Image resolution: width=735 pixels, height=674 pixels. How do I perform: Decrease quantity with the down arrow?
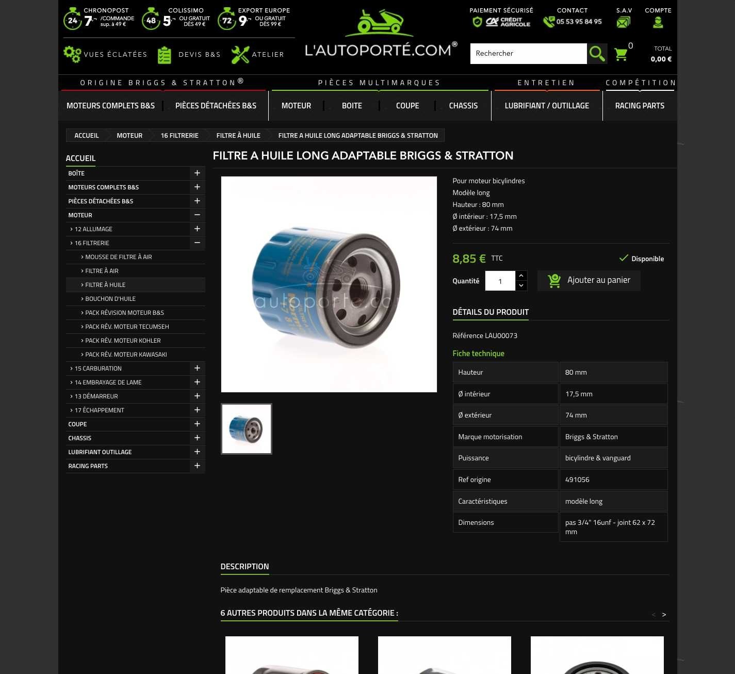pyautogui.click(x=521, y=285)
